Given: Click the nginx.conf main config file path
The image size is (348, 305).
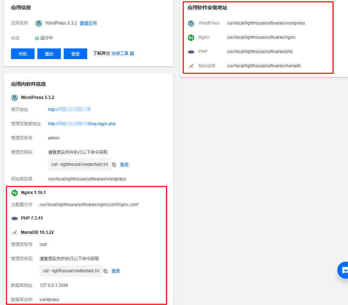Looking at the screenshot, I should 89,204.
